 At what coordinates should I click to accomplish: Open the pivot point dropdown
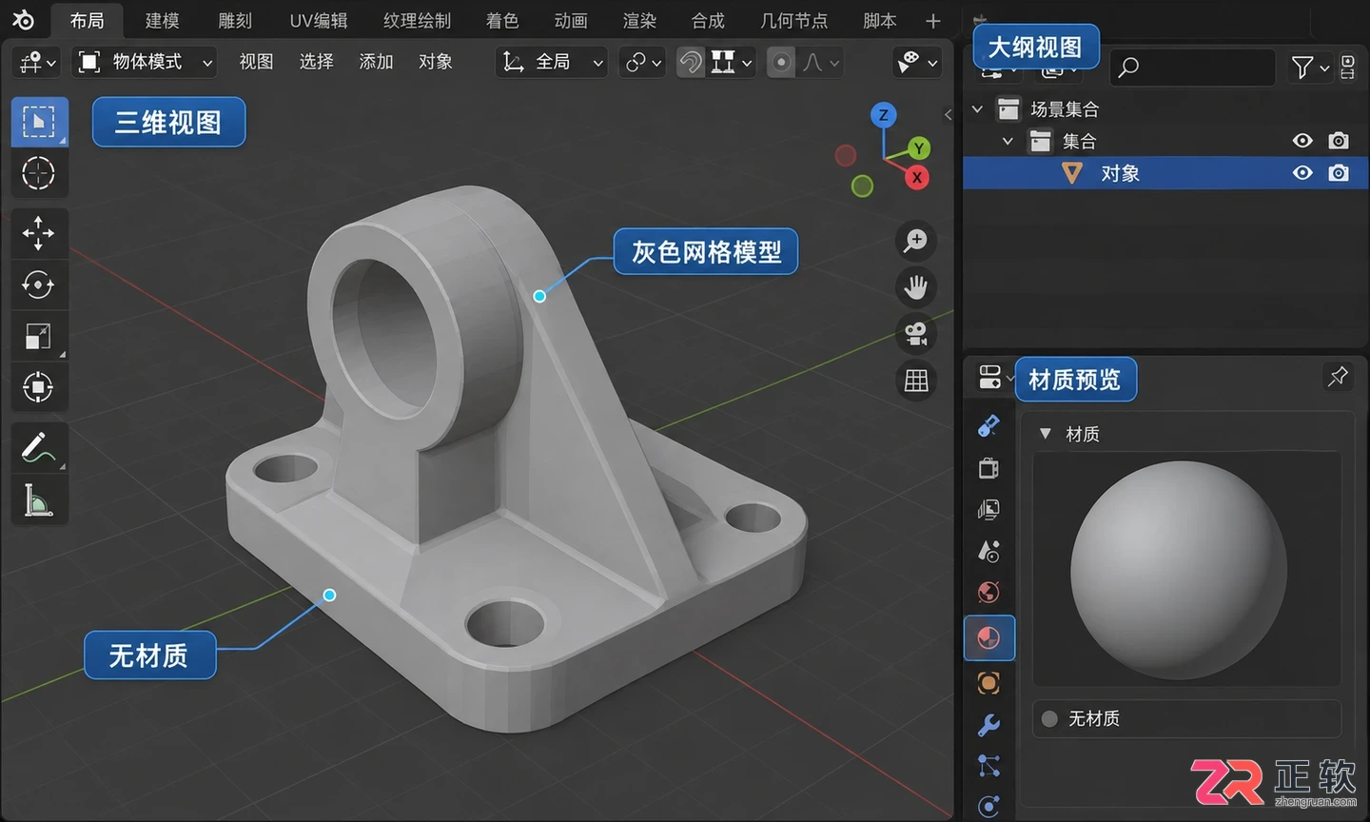point(642,63)
